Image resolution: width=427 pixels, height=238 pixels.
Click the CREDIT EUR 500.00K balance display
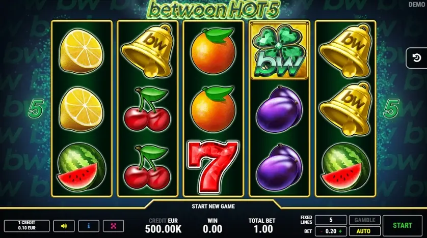click(163, 226)
